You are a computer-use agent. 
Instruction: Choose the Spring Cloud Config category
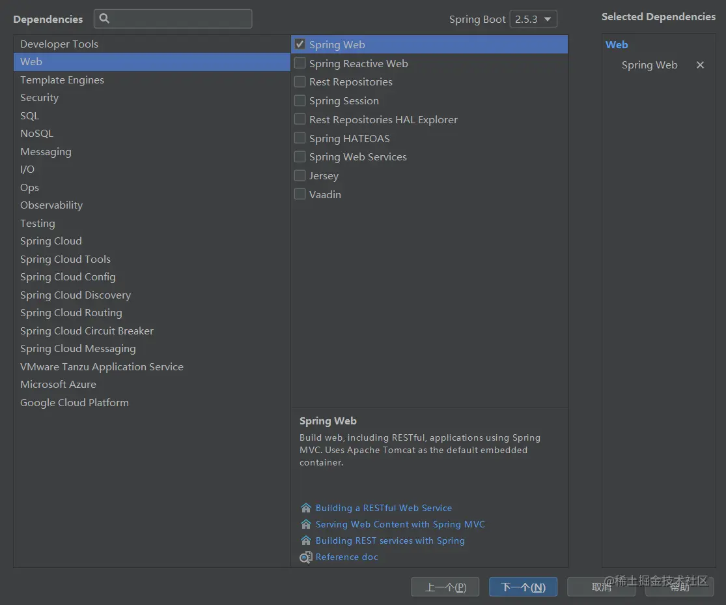click(152, 277)
